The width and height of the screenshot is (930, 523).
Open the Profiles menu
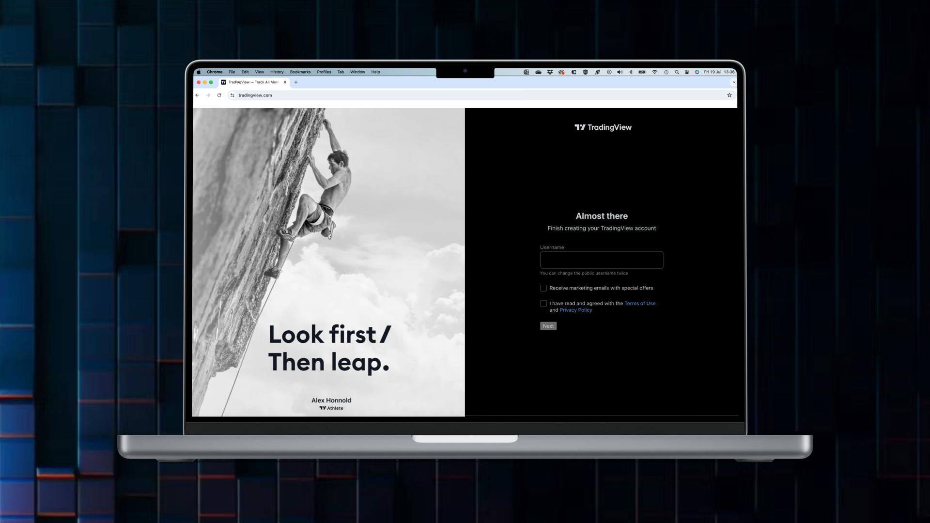324,72
